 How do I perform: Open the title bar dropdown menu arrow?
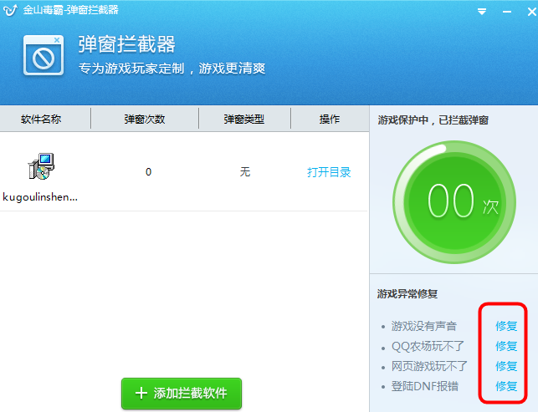pyautogui.click(x=482, y=12)
